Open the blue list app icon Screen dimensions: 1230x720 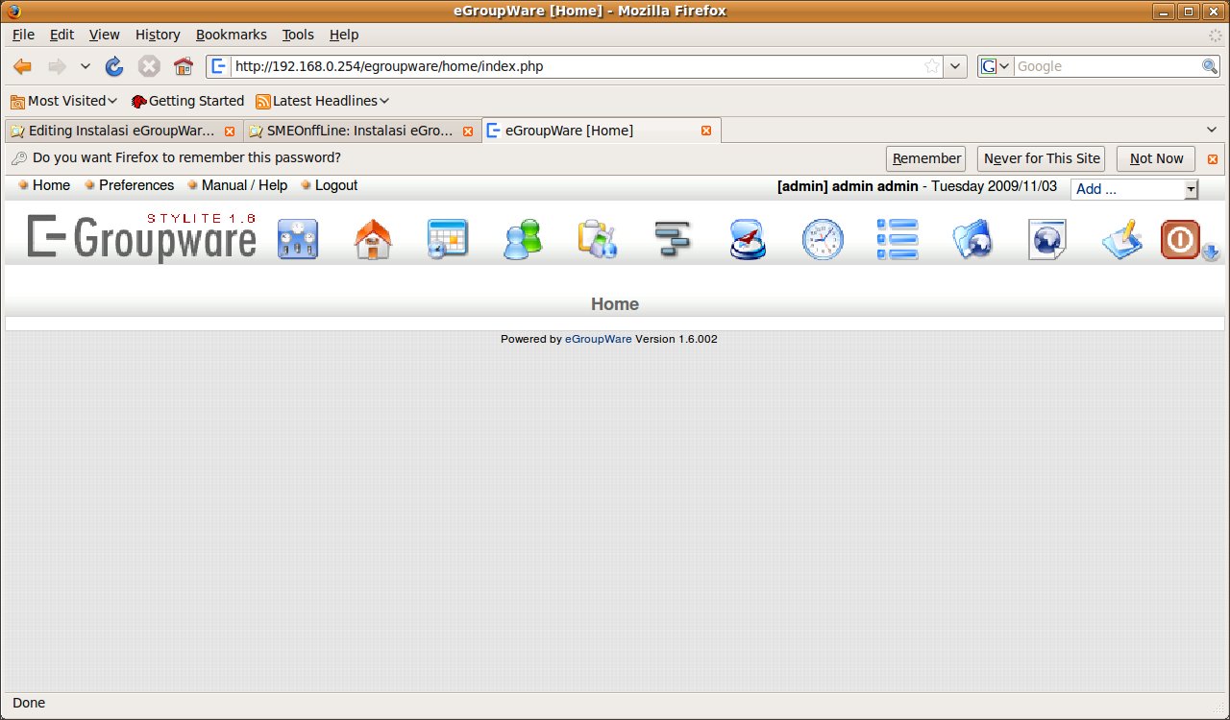coord(898,239)
